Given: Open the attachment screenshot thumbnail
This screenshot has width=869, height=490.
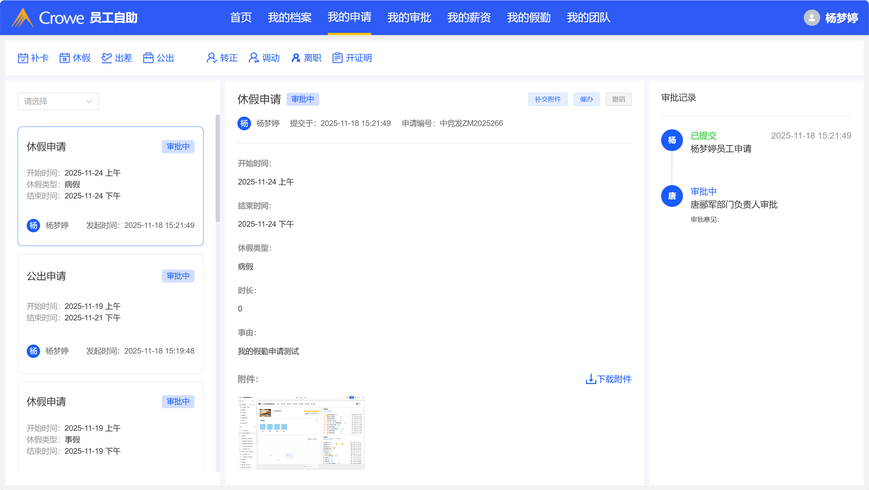Looking at the screenshot, I should click(301, 432).
